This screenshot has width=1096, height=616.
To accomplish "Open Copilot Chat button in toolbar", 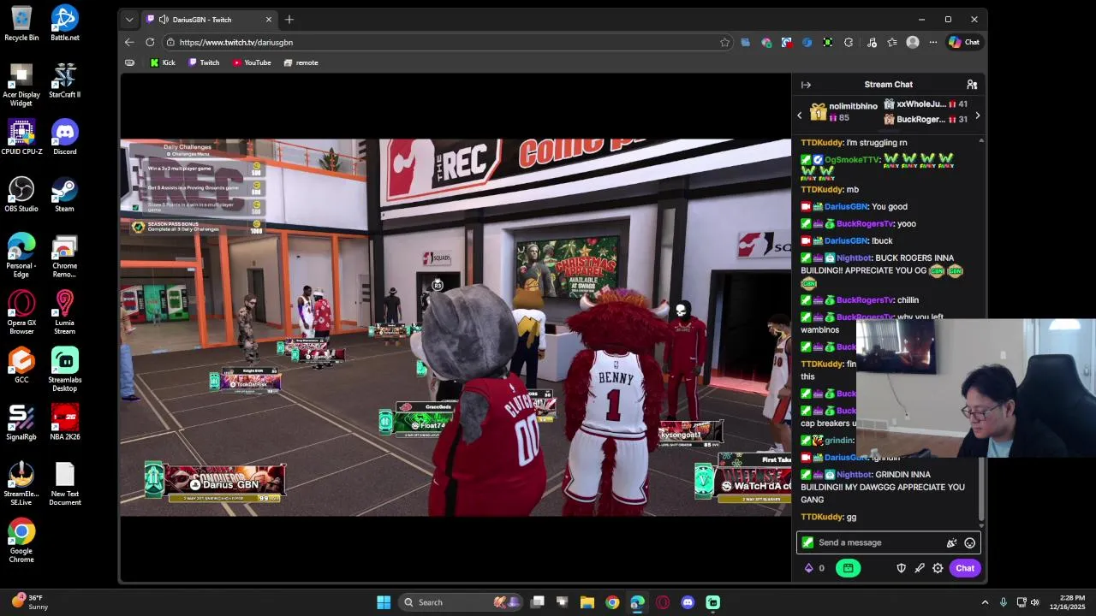I will [x=964, y=42].
